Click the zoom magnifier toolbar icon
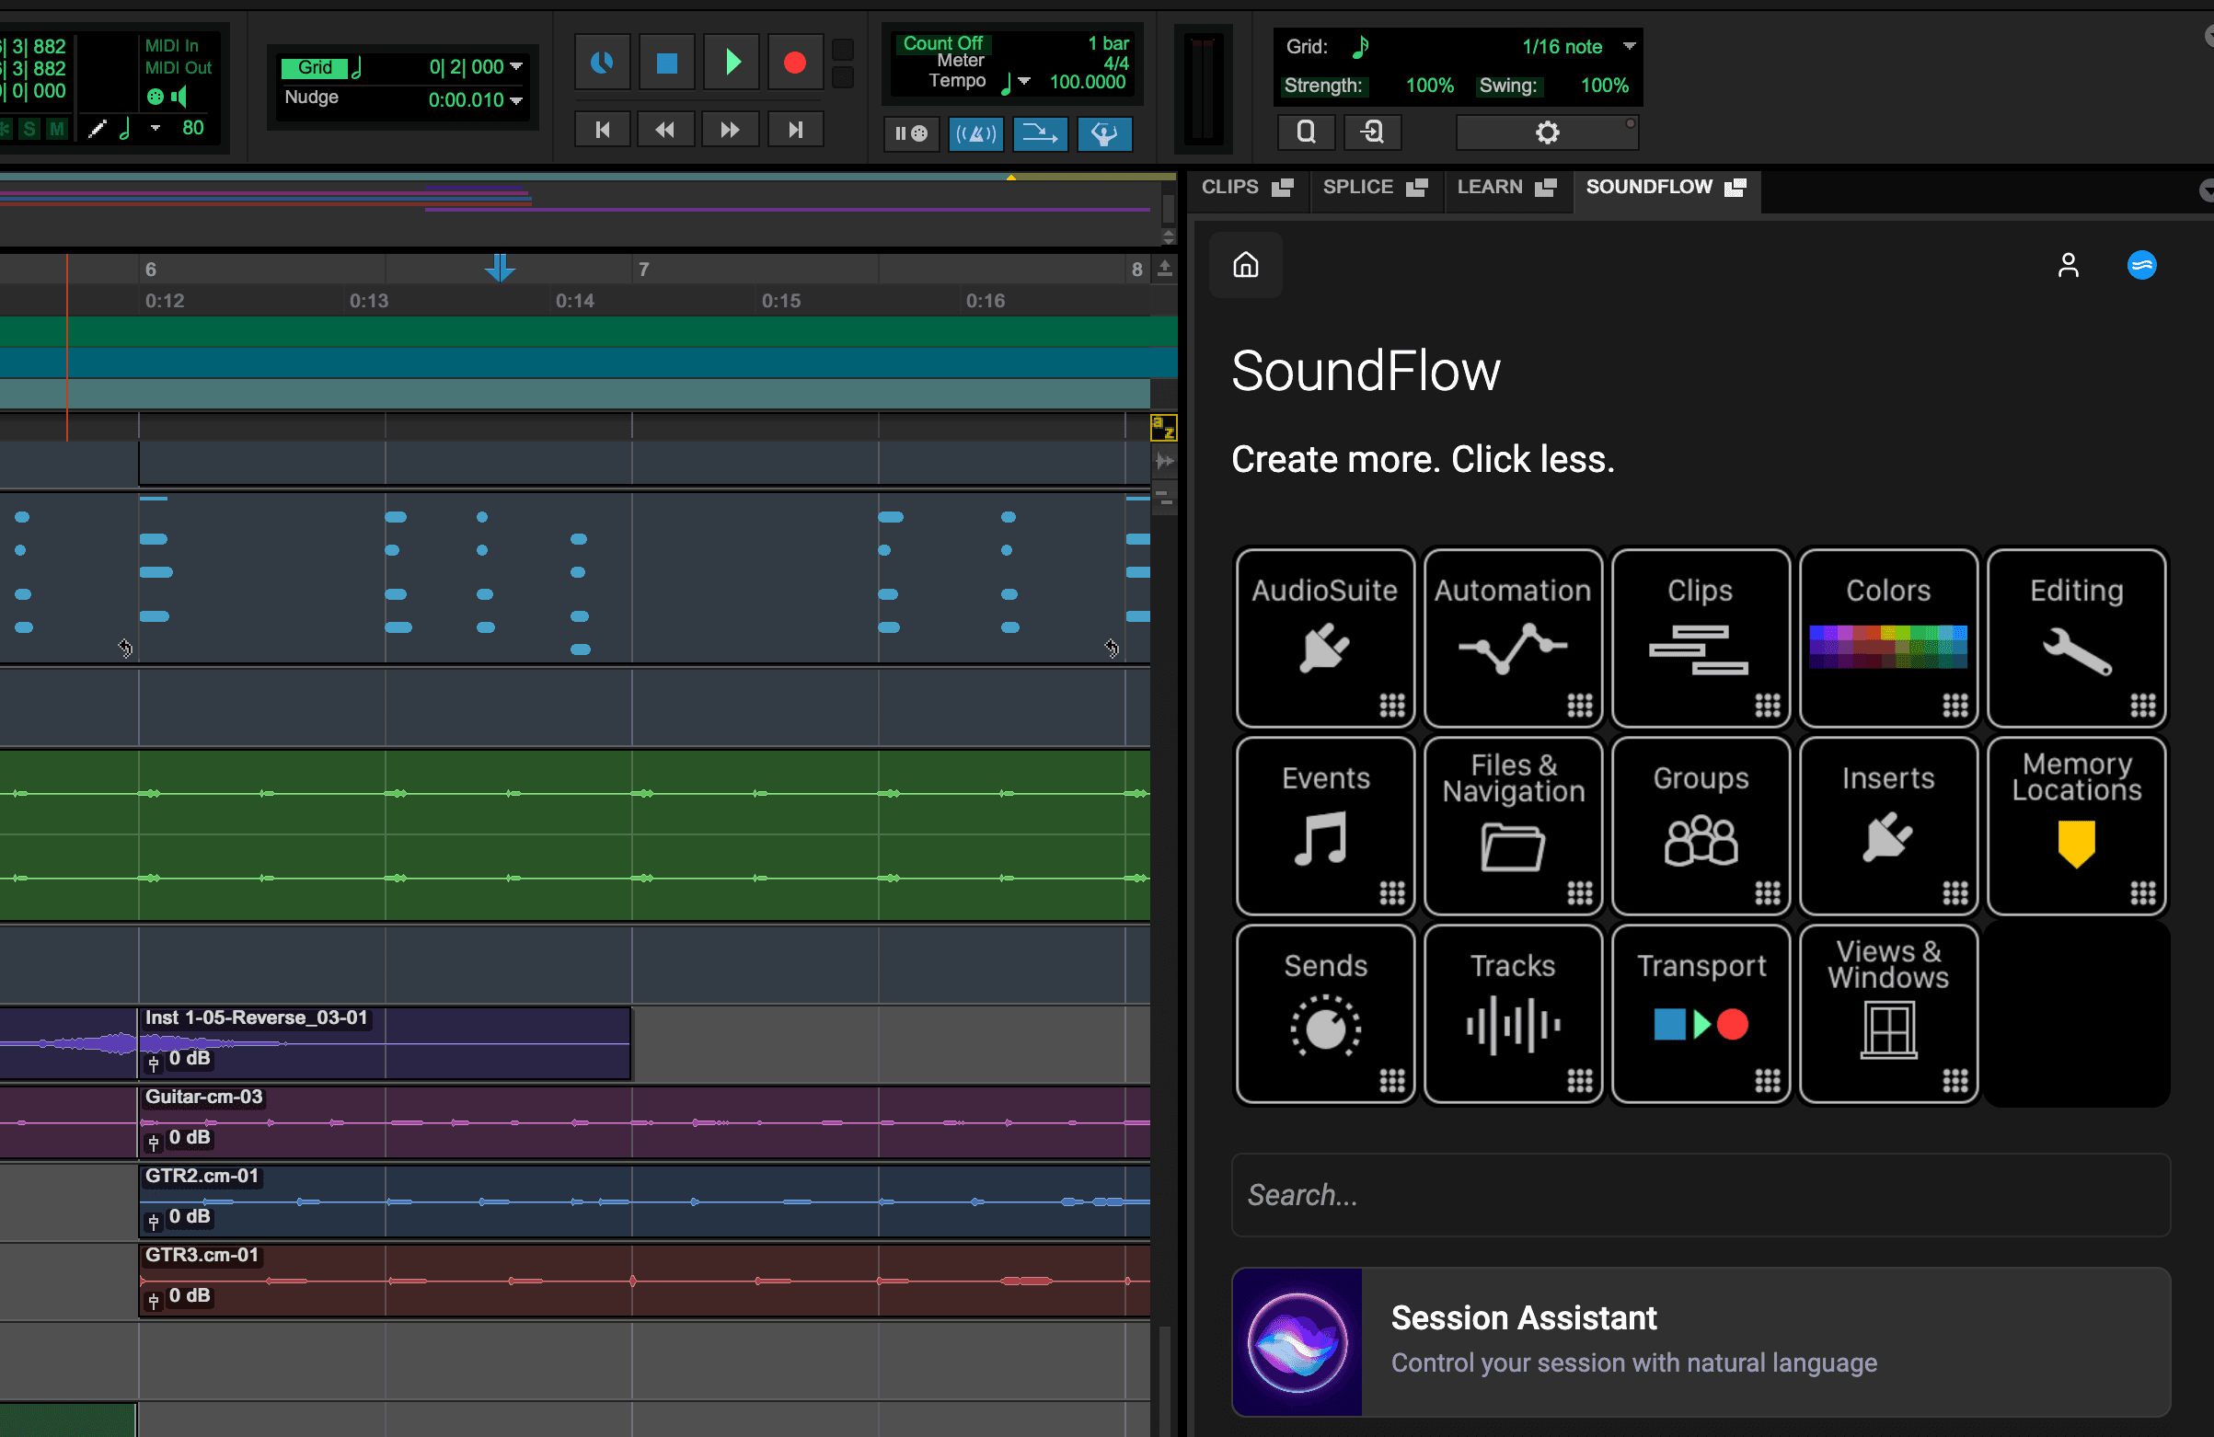The height and width of the screenshot is (1437, 2214). [1305, 132]
